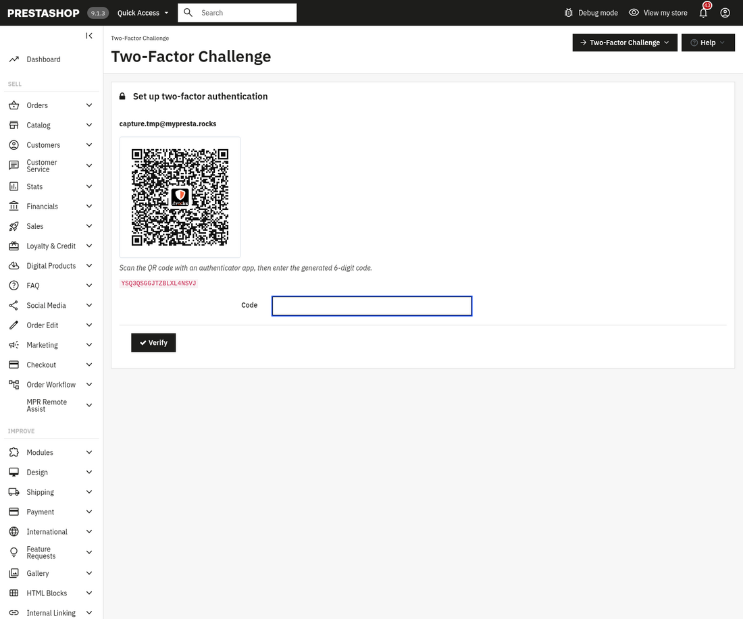Click the capture.tmp@mypresta.rocks email text
The width and height of the screenshot is (743, 619).
pyautogui.click(x=168, y=124)
